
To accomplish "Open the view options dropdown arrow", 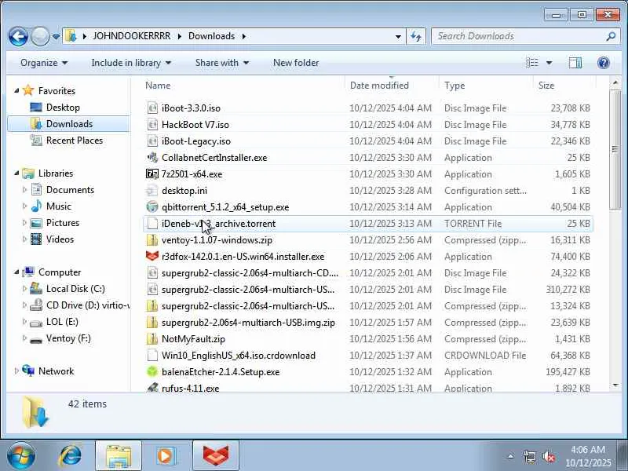I will tap(549, 63).
